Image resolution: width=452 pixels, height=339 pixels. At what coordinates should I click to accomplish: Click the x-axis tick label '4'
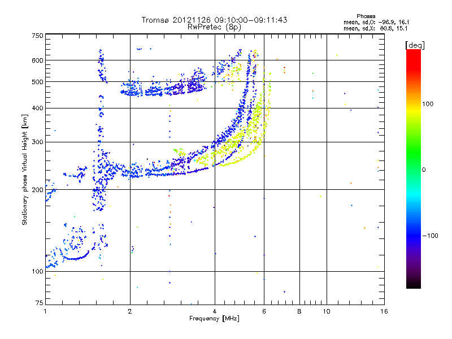pos(215,311)
